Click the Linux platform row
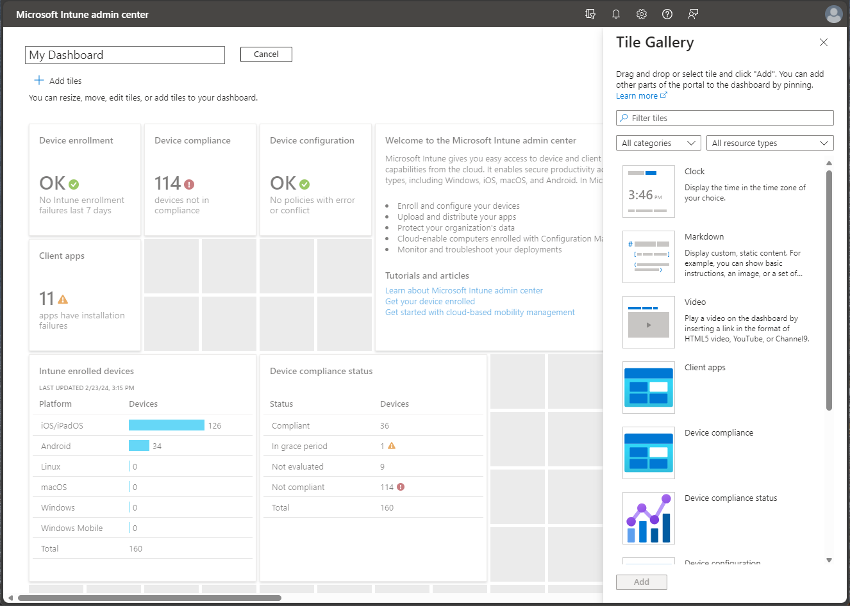Screen dimensions: 850x606 (x=142, y=466)
